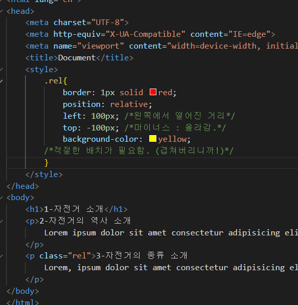Click the .rel selector text
The width and height of the screenshot is (298, 305).
click(54, 81)
